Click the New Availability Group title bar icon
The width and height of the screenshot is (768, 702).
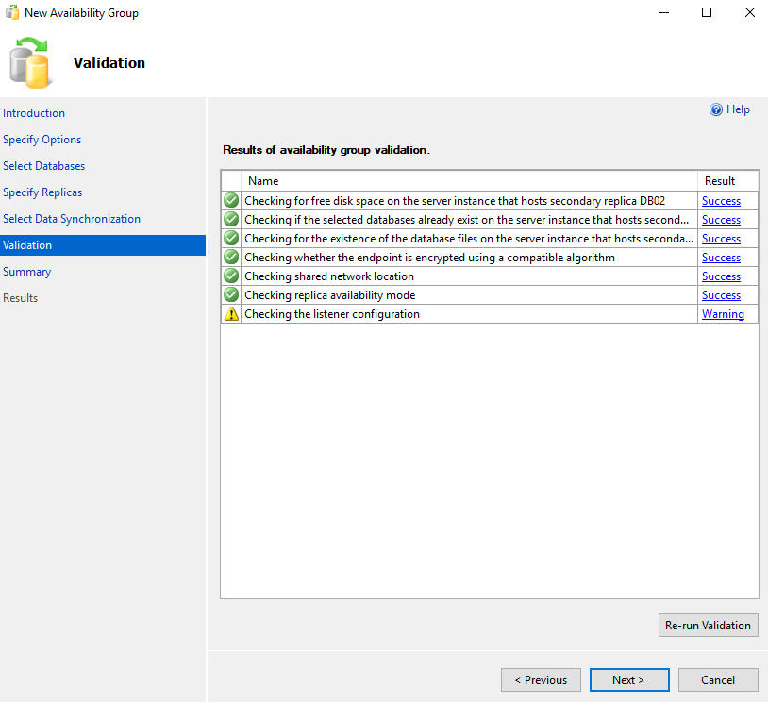point(12,12)
